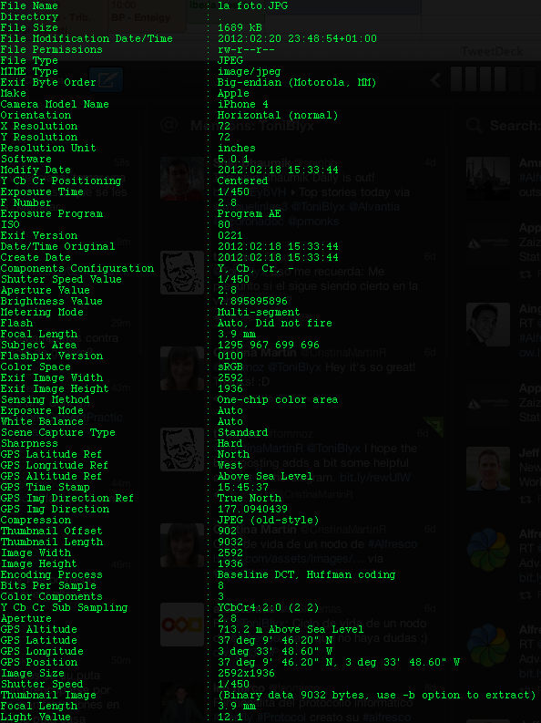Click the colorful linked-squares logo avatar
The height and width of the screenshot is (723, 541).
click(x=182, y=625)
